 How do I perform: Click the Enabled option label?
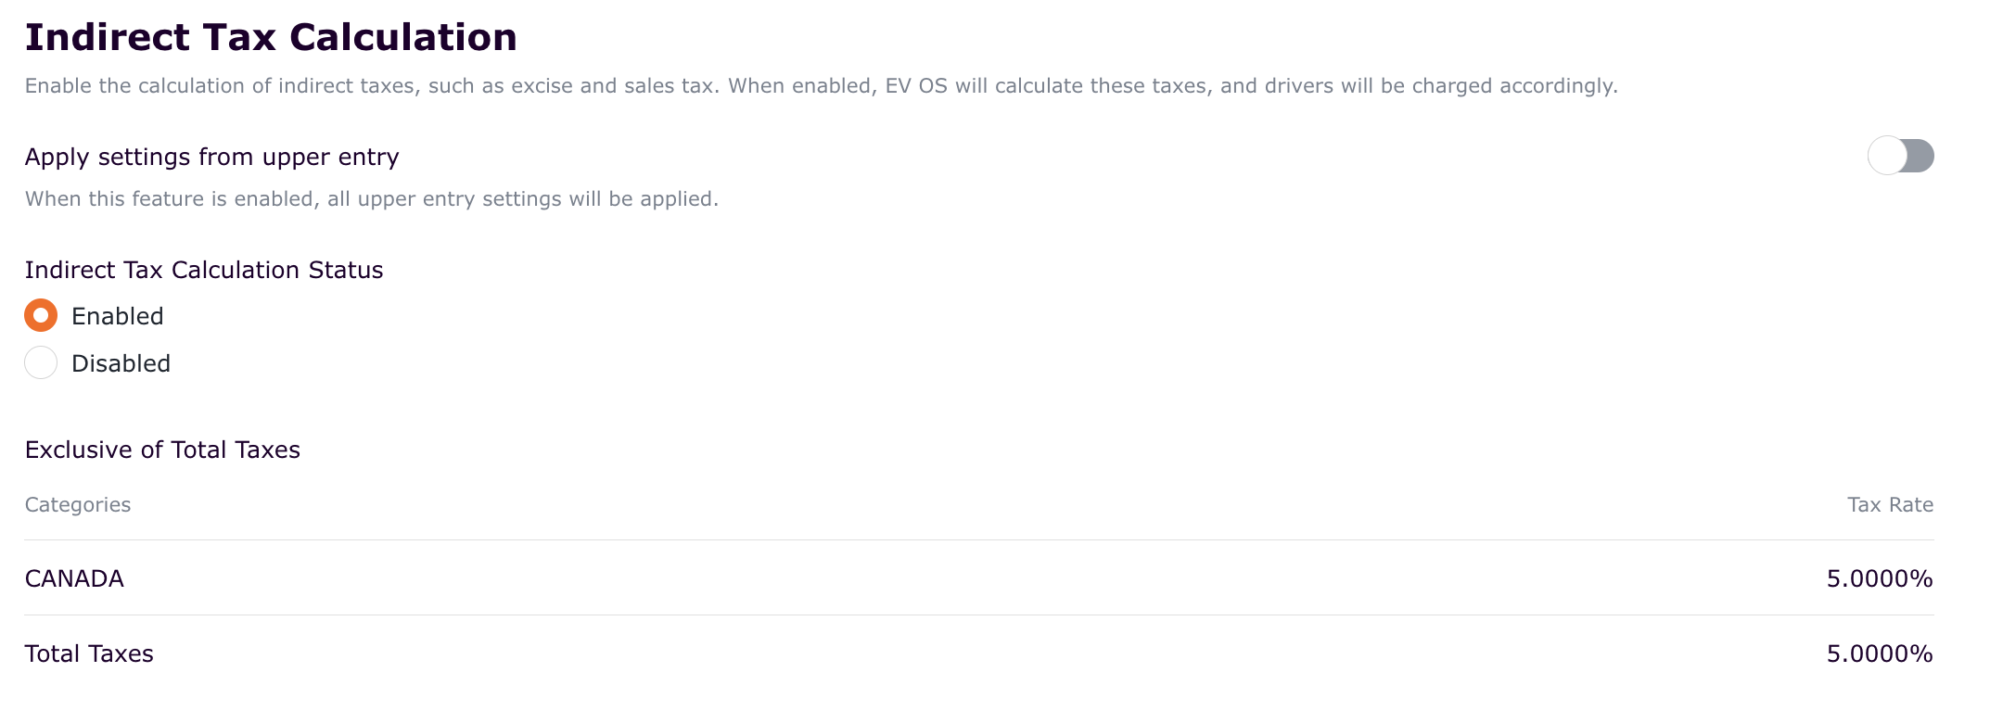coord(118,317)
